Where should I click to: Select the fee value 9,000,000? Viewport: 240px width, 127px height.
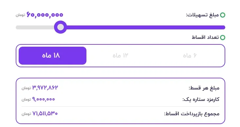pos(44,99)
